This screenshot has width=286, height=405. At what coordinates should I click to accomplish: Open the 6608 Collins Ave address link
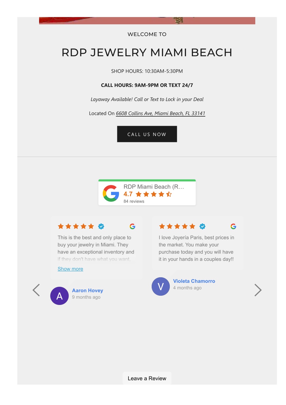[161, 113]
